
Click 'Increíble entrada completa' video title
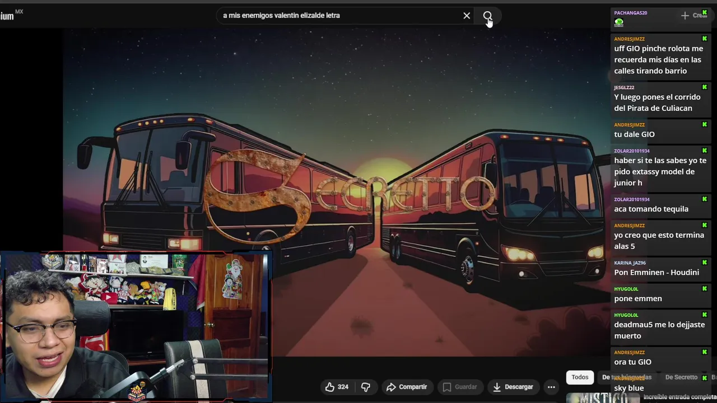680,397
